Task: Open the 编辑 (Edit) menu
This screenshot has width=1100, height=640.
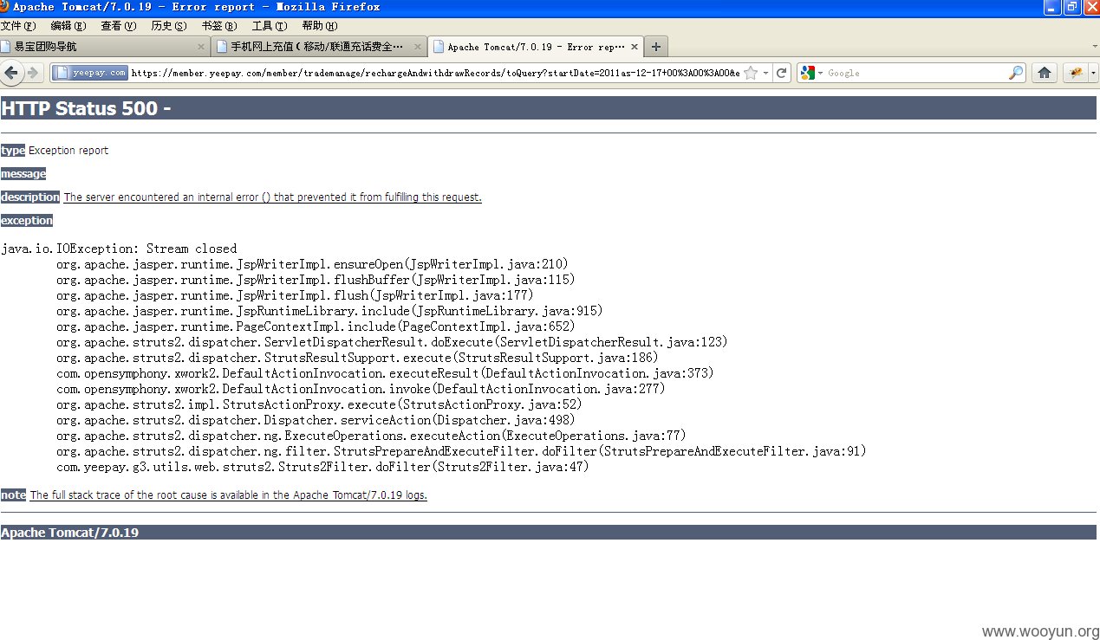Action: 68,26
